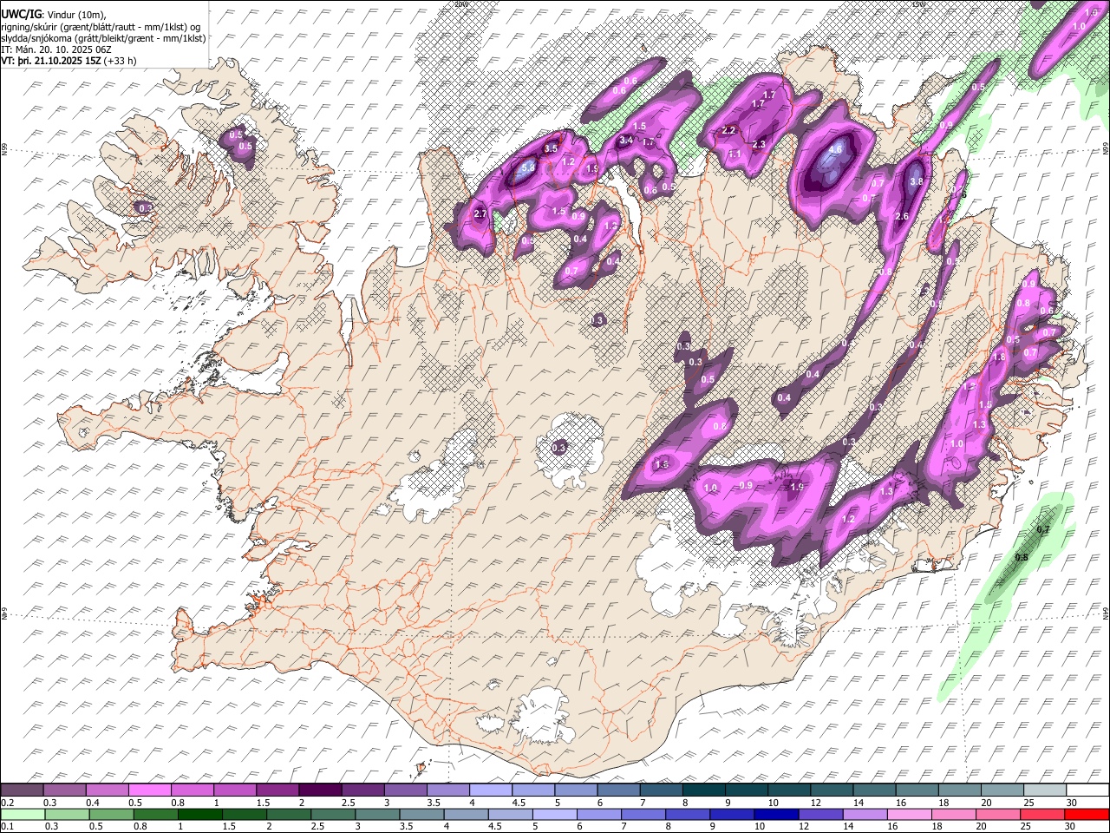Click the 3.4 value label on the map
The image size is (1110, 833).
[625, 140]
